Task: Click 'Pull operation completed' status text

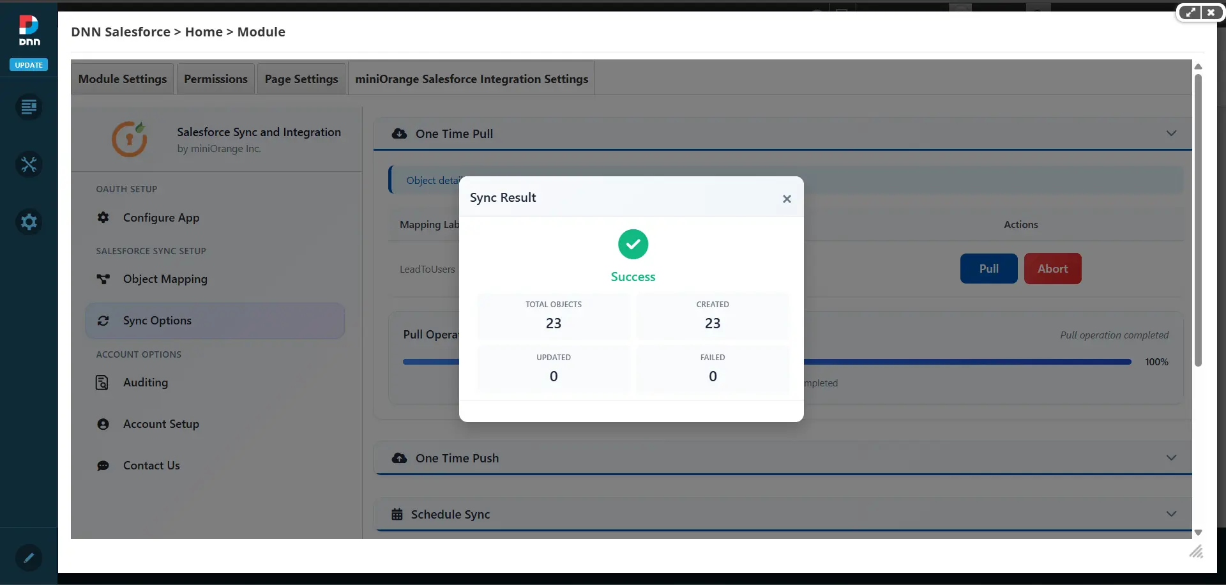Action: [x=1114, y=335]
